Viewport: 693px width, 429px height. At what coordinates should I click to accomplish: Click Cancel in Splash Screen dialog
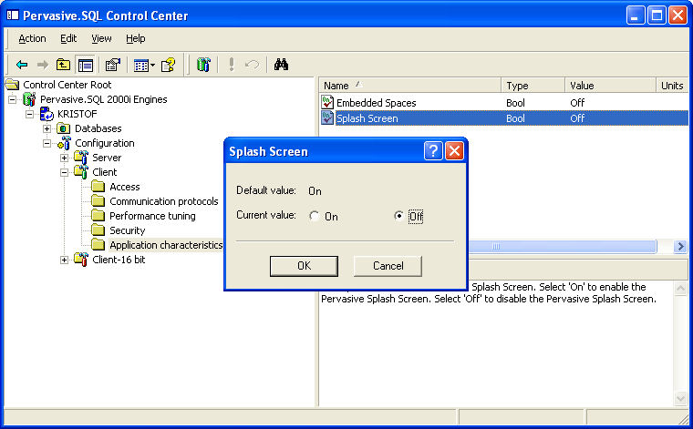point(388,266)
